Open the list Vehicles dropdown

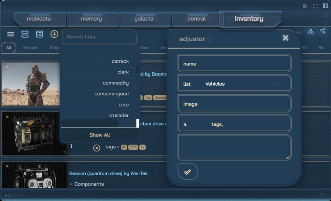[x=234, y=84]
